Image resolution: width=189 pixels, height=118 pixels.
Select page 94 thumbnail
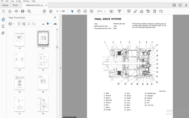click(43, 61)
